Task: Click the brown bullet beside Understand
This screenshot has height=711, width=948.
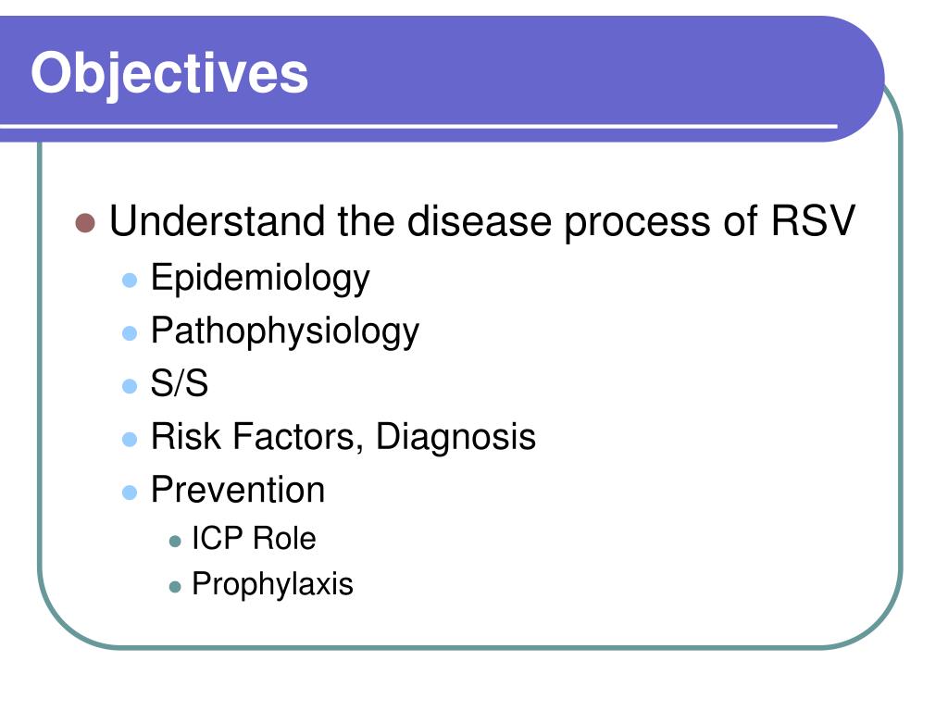Action: click(x=85, y=222)
